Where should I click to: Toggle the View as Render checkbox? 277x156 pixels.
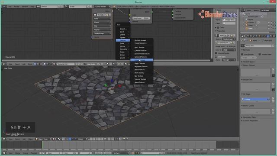point(216,53)
